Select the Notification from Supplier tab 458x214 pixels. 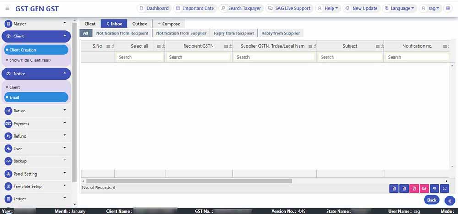[x=181, y=33]
